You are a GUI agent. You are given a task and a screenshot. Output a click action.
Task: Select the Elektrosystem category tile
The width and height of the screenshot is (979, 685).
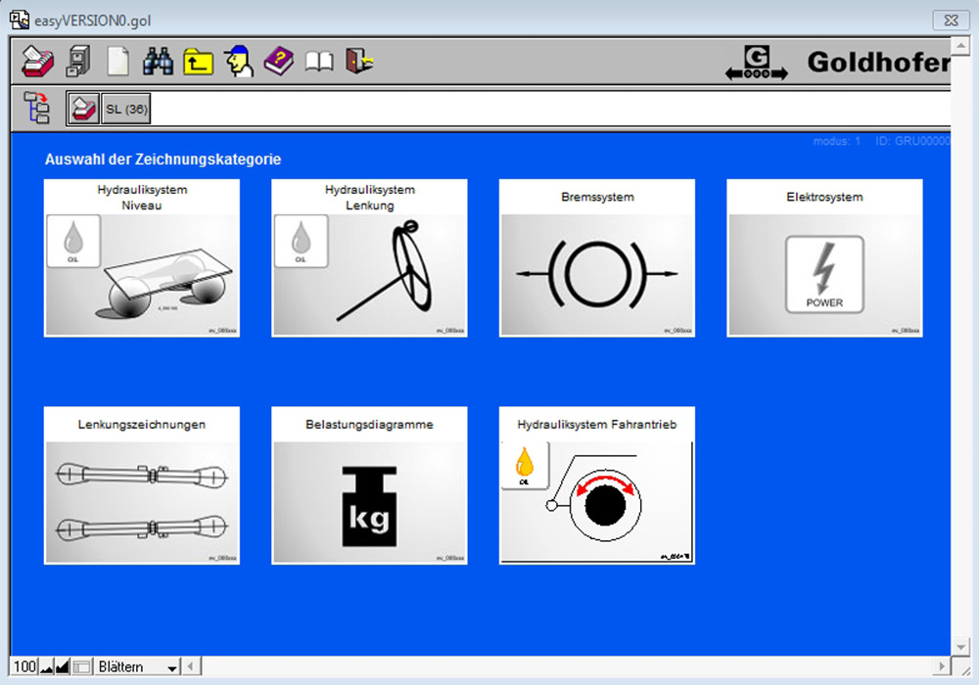[824, 258]
